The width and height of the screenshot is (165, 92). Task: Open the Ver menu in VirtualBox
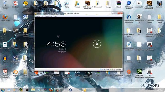pyautogui.click(x=42, y=16)
